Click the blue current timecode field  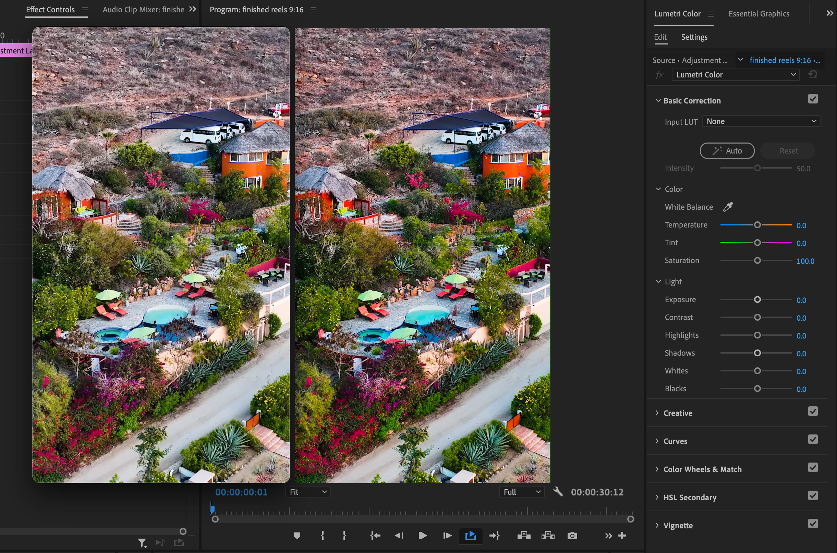click(241, 492)
